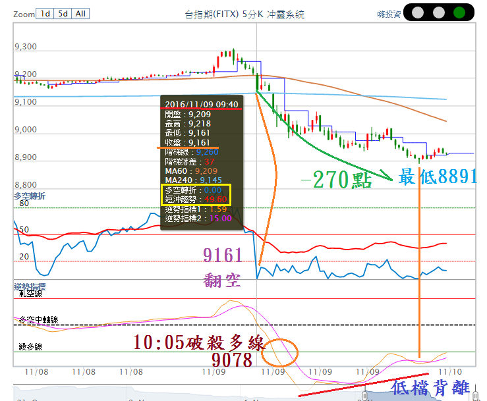Click the 1d zoom button
487x401 pixels.
click(45, 13)
